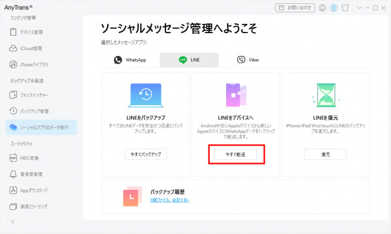Switch to the Viber tab

pos(248,60)
